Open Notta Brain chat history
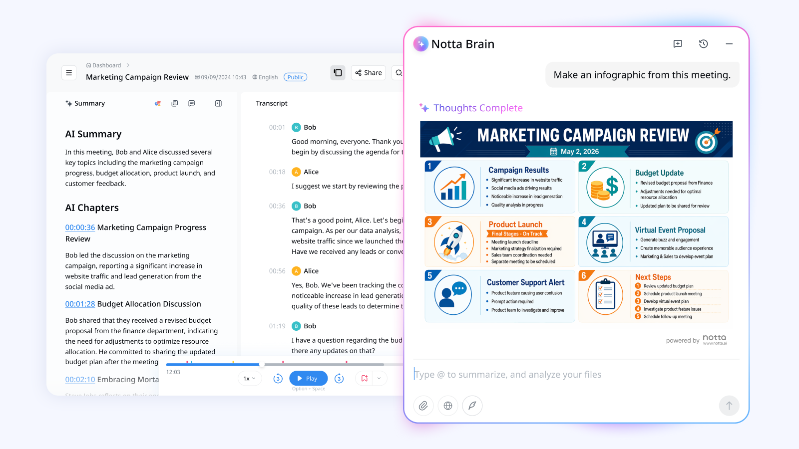The width and height of the screenshot is (799, 449). tap(704, 44)
